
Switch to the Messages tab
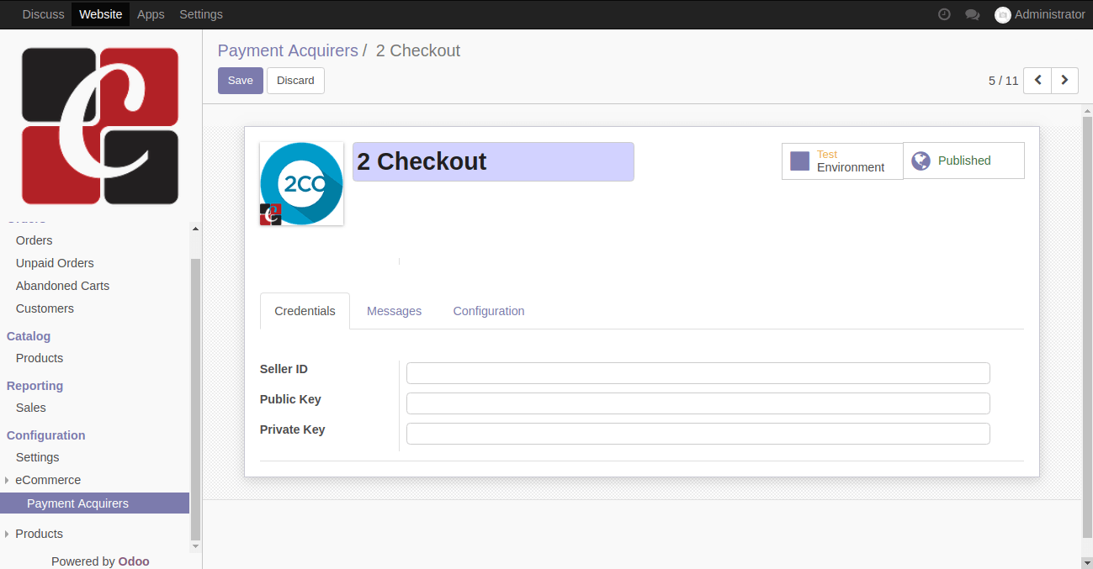tap(394, 311)
